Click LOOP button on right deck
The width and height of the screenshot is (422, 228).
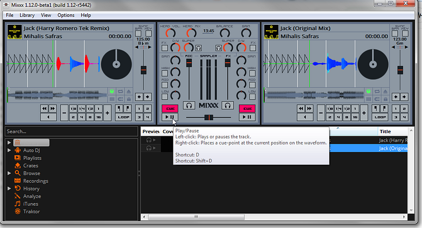[x=380, y=117]
